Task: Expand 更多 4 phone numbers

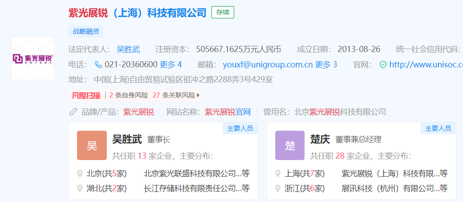Action: [171, 65]
